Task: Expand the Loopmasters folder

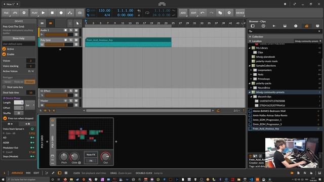Action: point(251,70)
